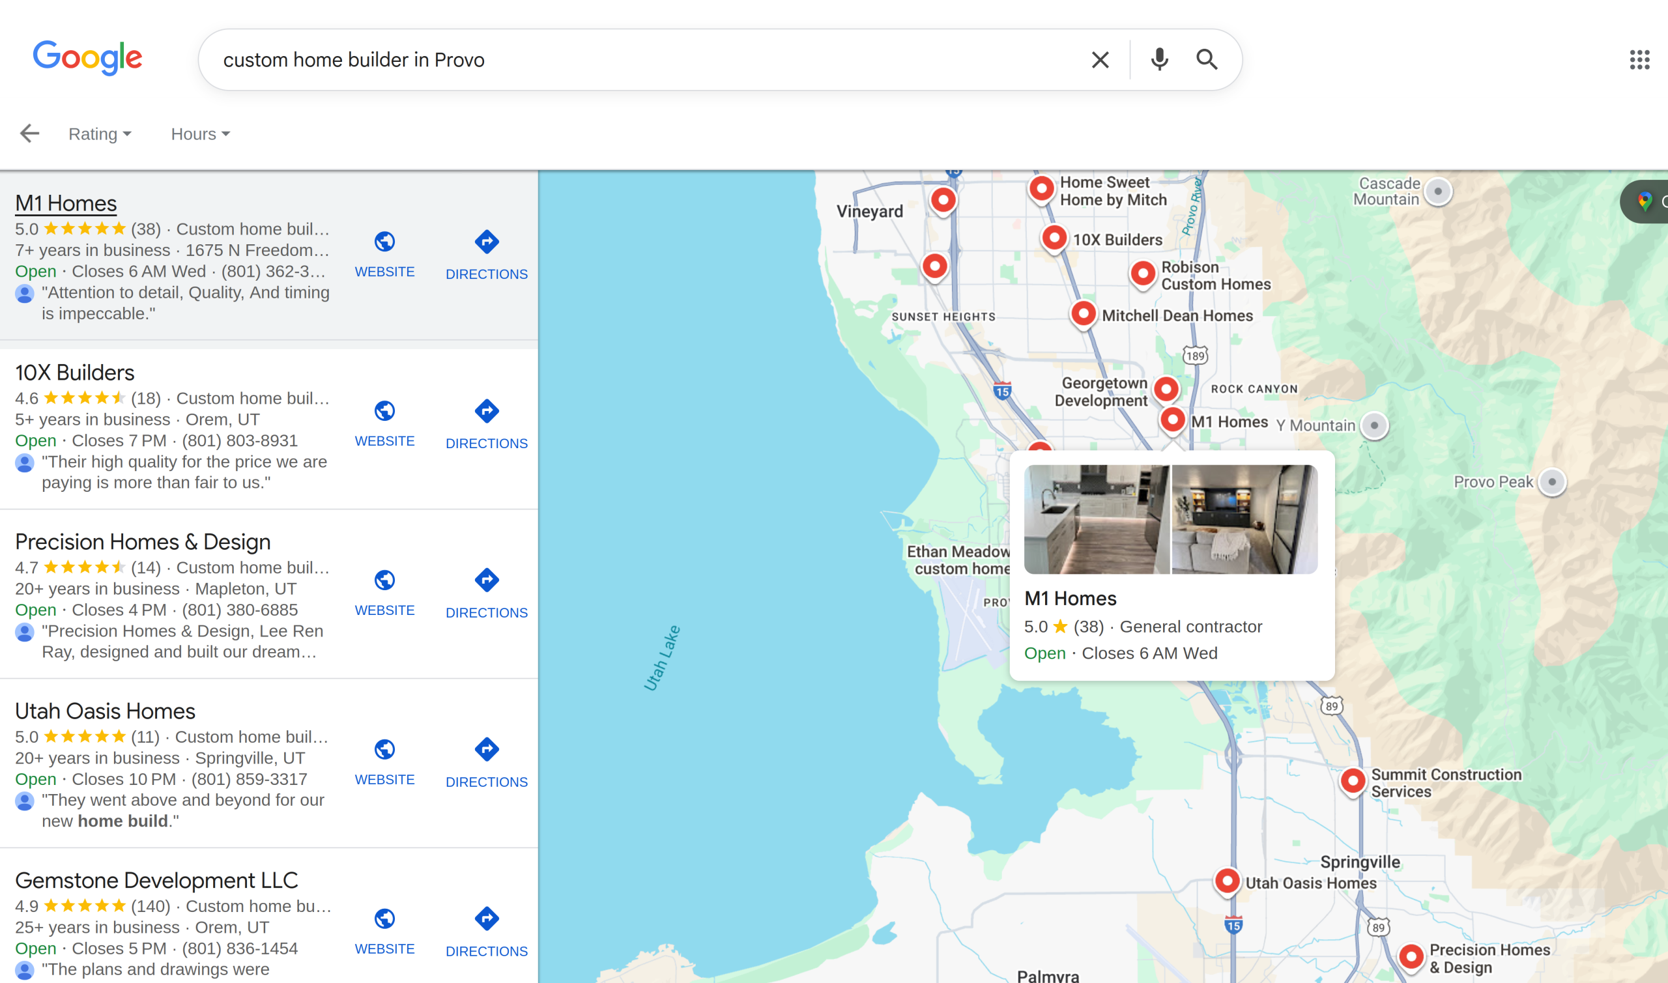The image size is (1668, 983).
Task: Clear the search box with X icon
Action: pyautogui.click(x=1100, y=60)
